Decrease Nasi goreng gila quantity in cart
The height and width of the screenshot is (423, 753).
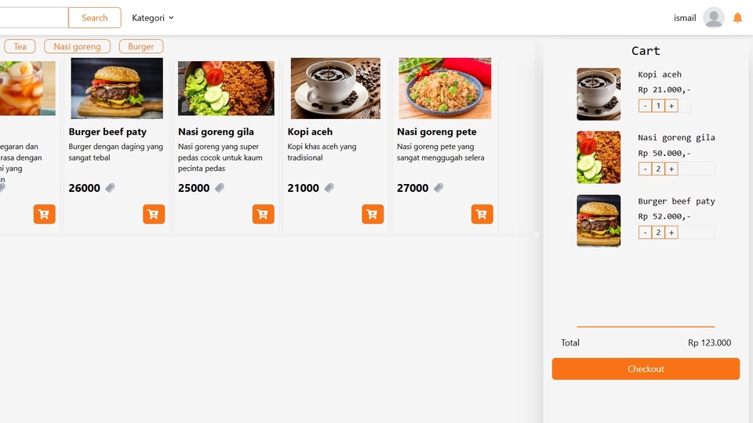[x=645, y=169]
